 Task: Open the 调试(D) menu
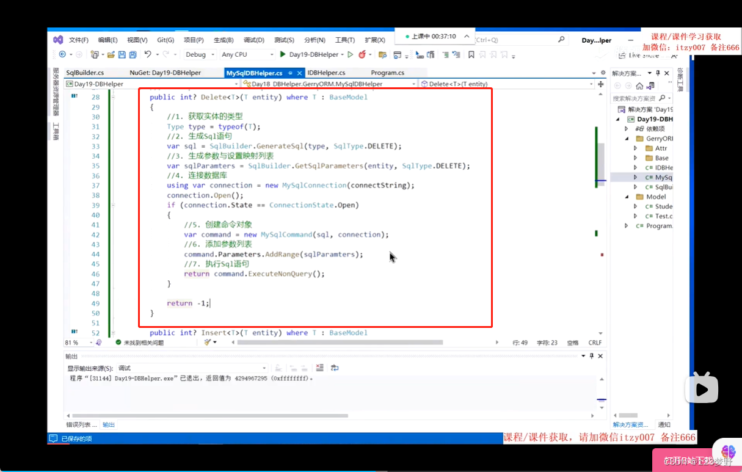[x=254, y=40]
